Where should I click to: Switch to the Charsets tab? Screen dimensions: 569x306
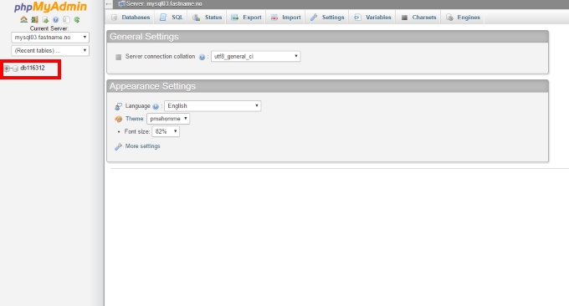(418, 18)
